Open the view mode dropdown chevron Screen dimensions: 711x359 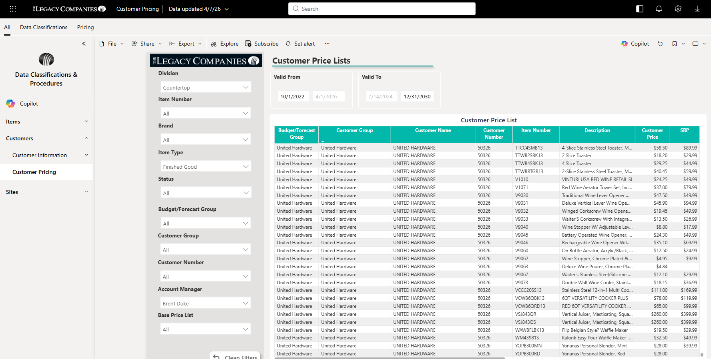click(x=704, y=44)
